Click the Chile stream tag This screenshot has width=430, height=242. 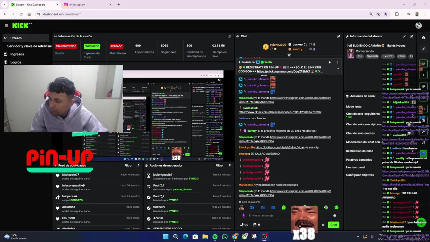[401, 56]
